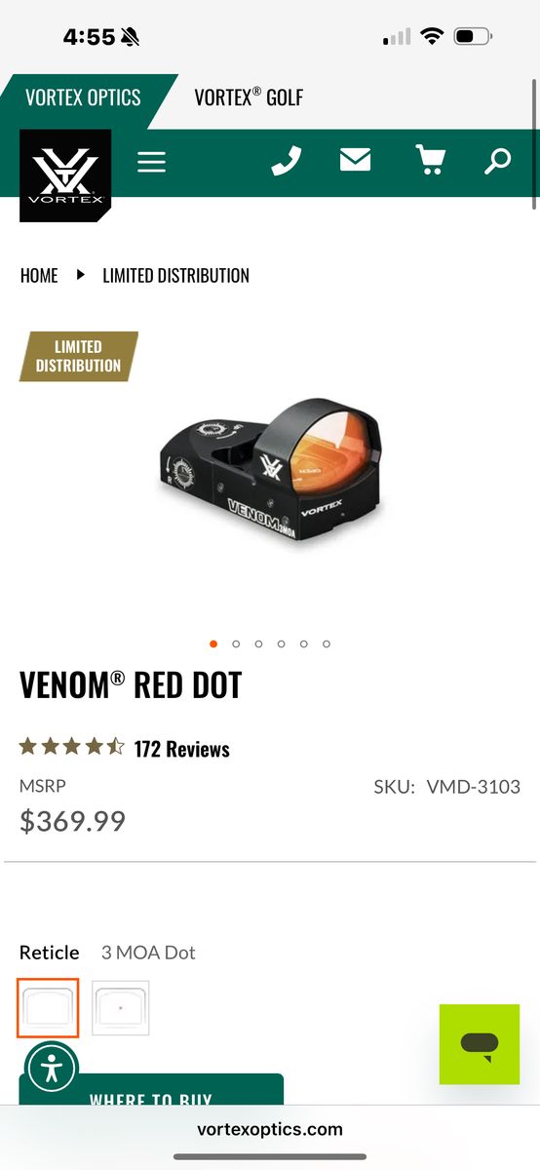This screenshot has height=1170, width=540.
Task: Tap the Where To Buy button
Action: coord(151,1090)
